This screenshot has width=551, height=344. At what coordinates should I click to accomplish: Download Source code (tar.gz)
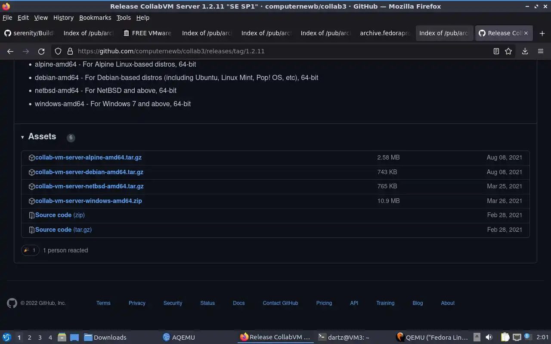pyautogui.click(x=63, y=230)
